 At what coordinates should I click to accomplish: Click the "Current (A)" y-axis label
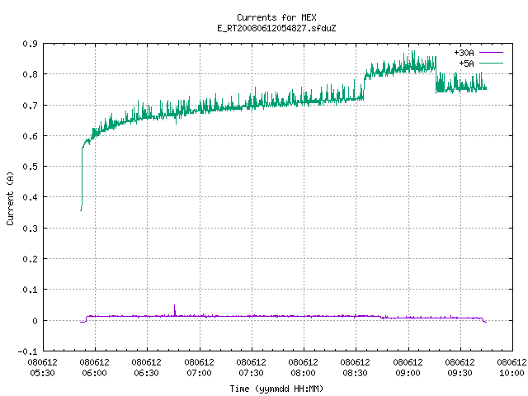pos(10,198)
